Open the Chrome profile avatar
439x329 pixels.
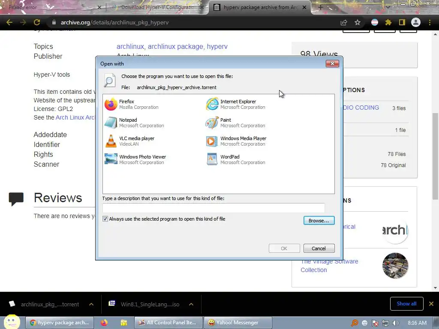click(x=416, y=22)
